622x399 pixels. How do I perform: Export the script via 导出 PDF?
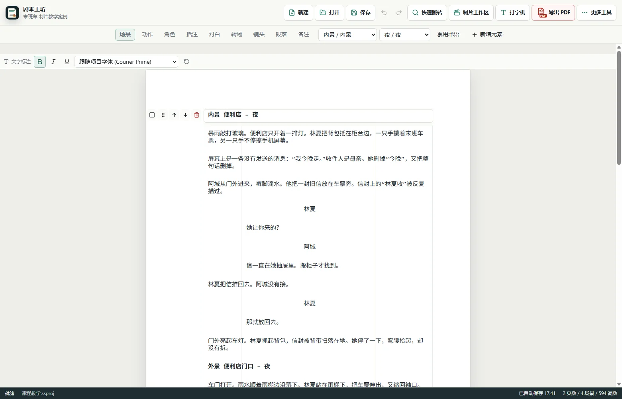click(x=553, y=13)
